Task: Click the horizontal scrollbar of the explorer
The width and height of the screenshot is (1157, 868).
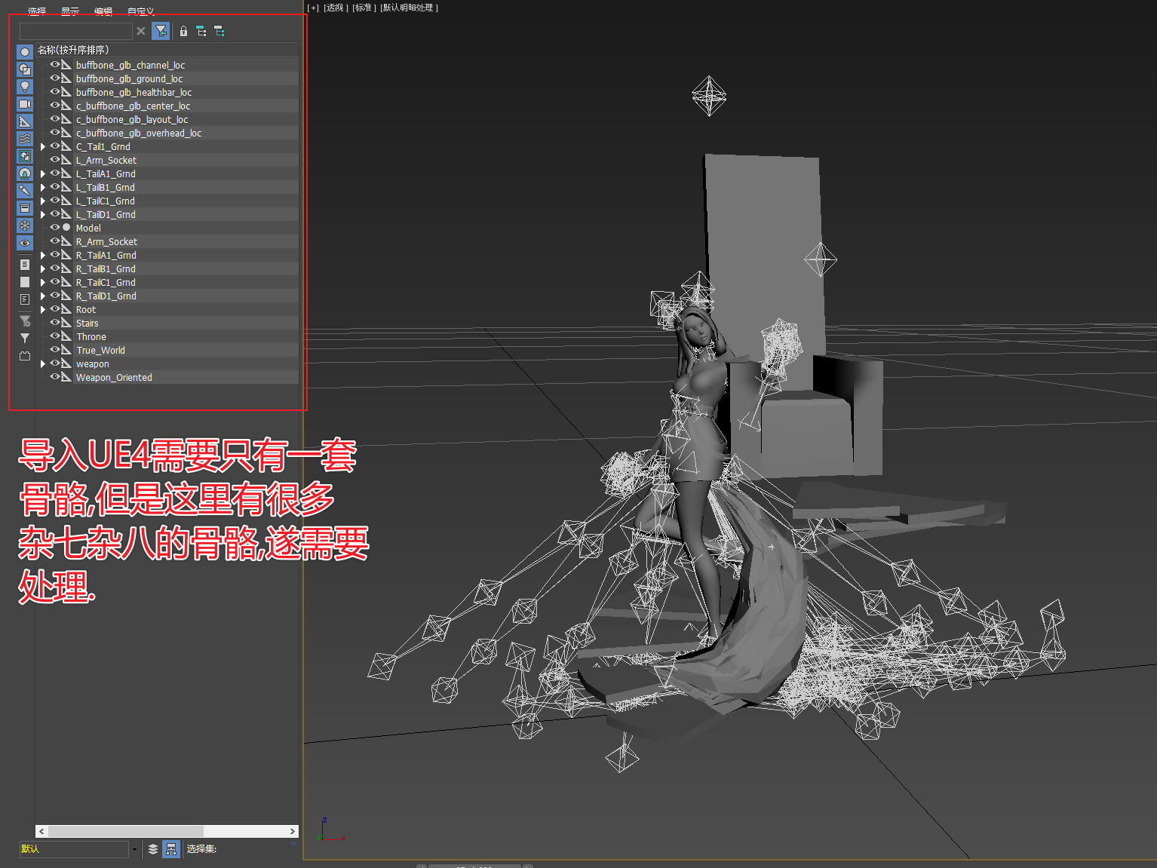Action: click(x=167, y=831)
